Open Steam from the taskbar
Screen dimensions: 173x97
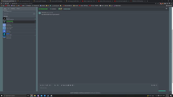(x=48, y=96)
